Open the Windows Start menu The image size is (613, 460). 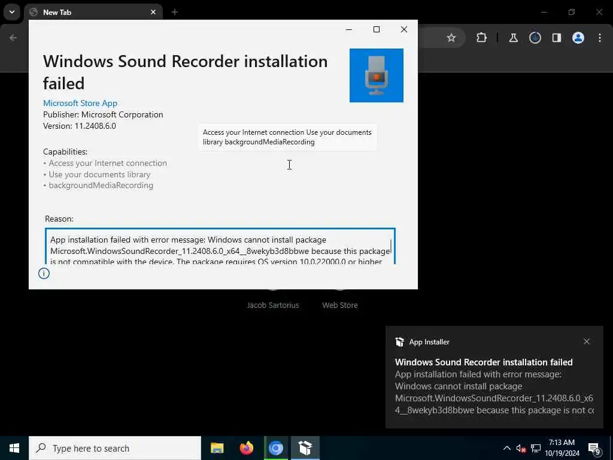pyautogui.click(x=14, y=448)
